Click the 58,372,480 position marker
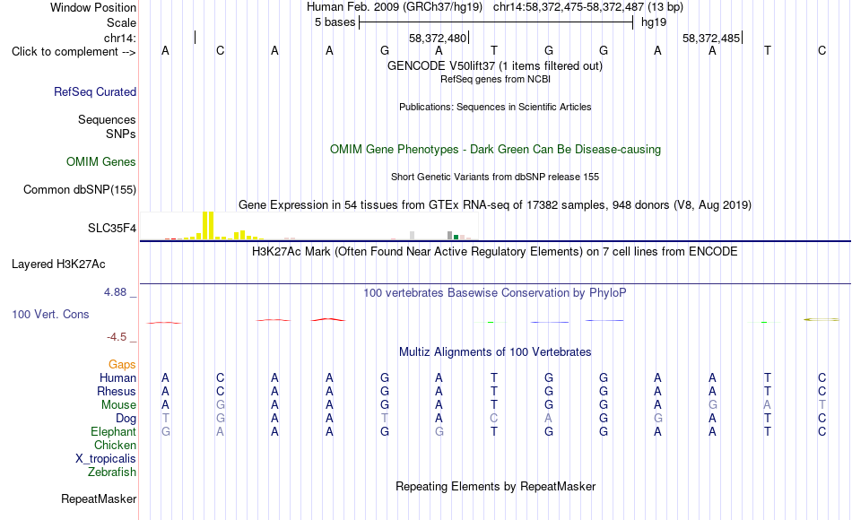Viewport: 852px width, 520px height. click(x=439, y=38)
